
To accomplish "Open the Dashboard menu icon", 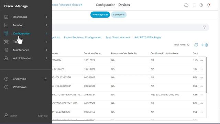I will pos(6,17).
